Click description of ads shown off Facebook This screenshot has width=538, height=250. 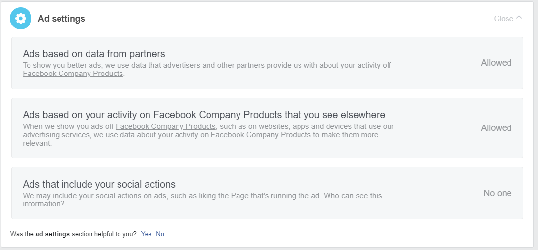tap(207, 135)
